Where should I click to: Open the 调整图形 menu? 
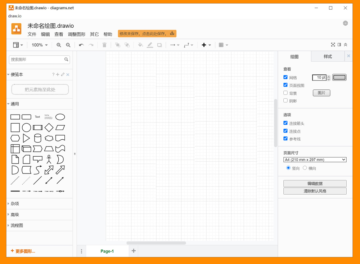[76, 34]
